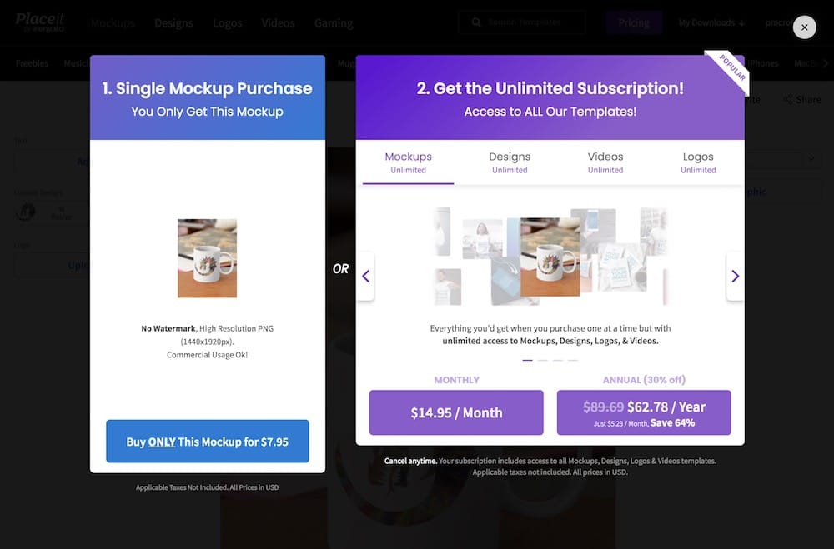Click the Placeit logo

click(x=40, y=22)
